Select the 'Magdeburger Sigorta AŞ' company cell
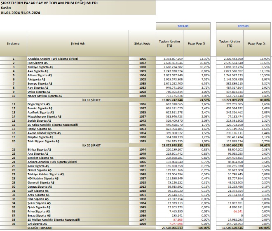Viewport: 272px width, 231px height. pos(78,117)
